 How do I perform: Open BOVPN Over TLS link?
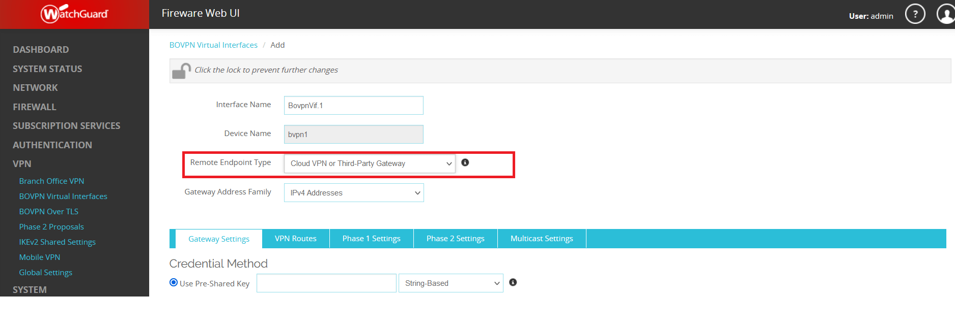(49, 212)
